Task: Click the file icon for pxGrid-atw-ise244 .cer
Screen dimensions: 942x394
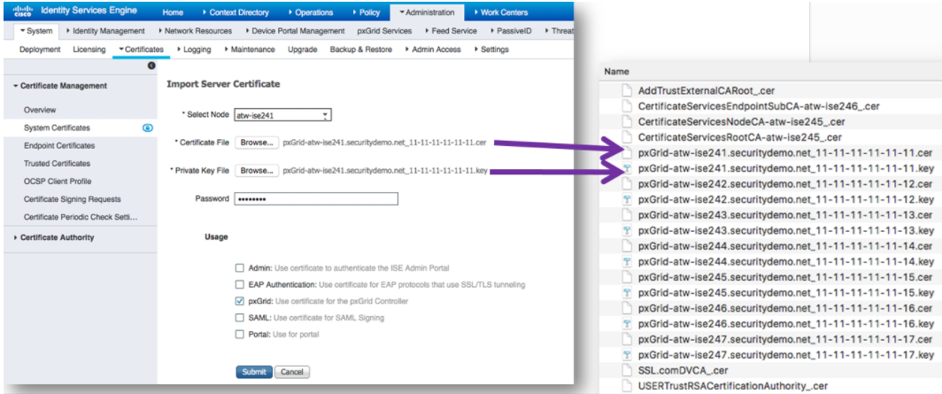Action: [x=627, y=246]
